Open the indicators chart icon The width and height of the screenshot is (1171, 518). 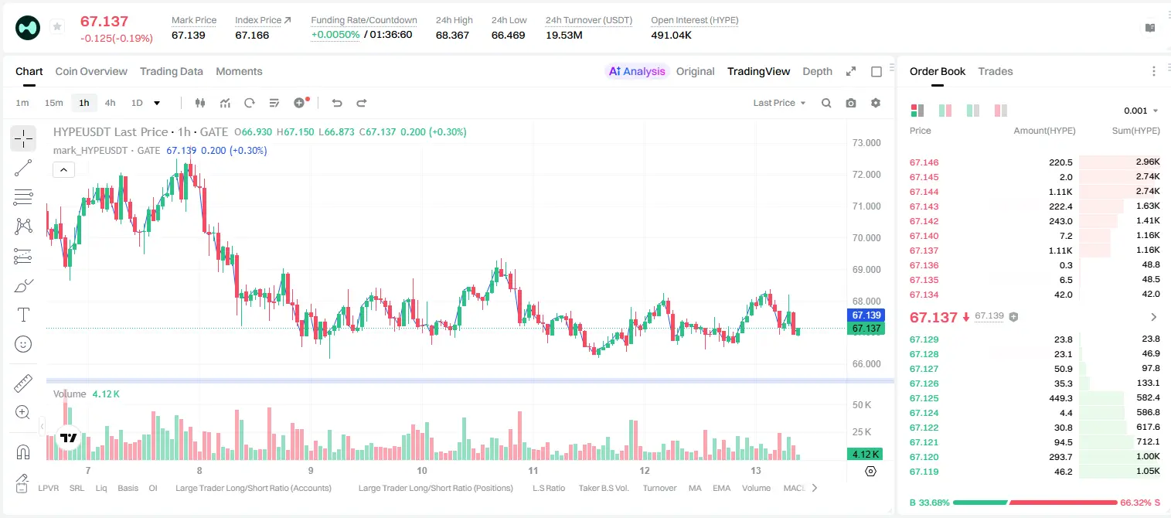(x=225, y=103)
